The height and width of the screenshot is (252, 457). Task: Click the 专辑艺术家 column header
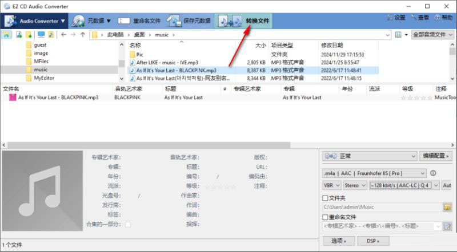coord(247,89)
